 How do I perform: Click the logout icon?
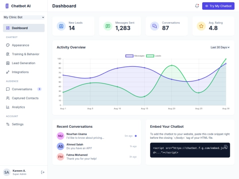click(42, 172)
